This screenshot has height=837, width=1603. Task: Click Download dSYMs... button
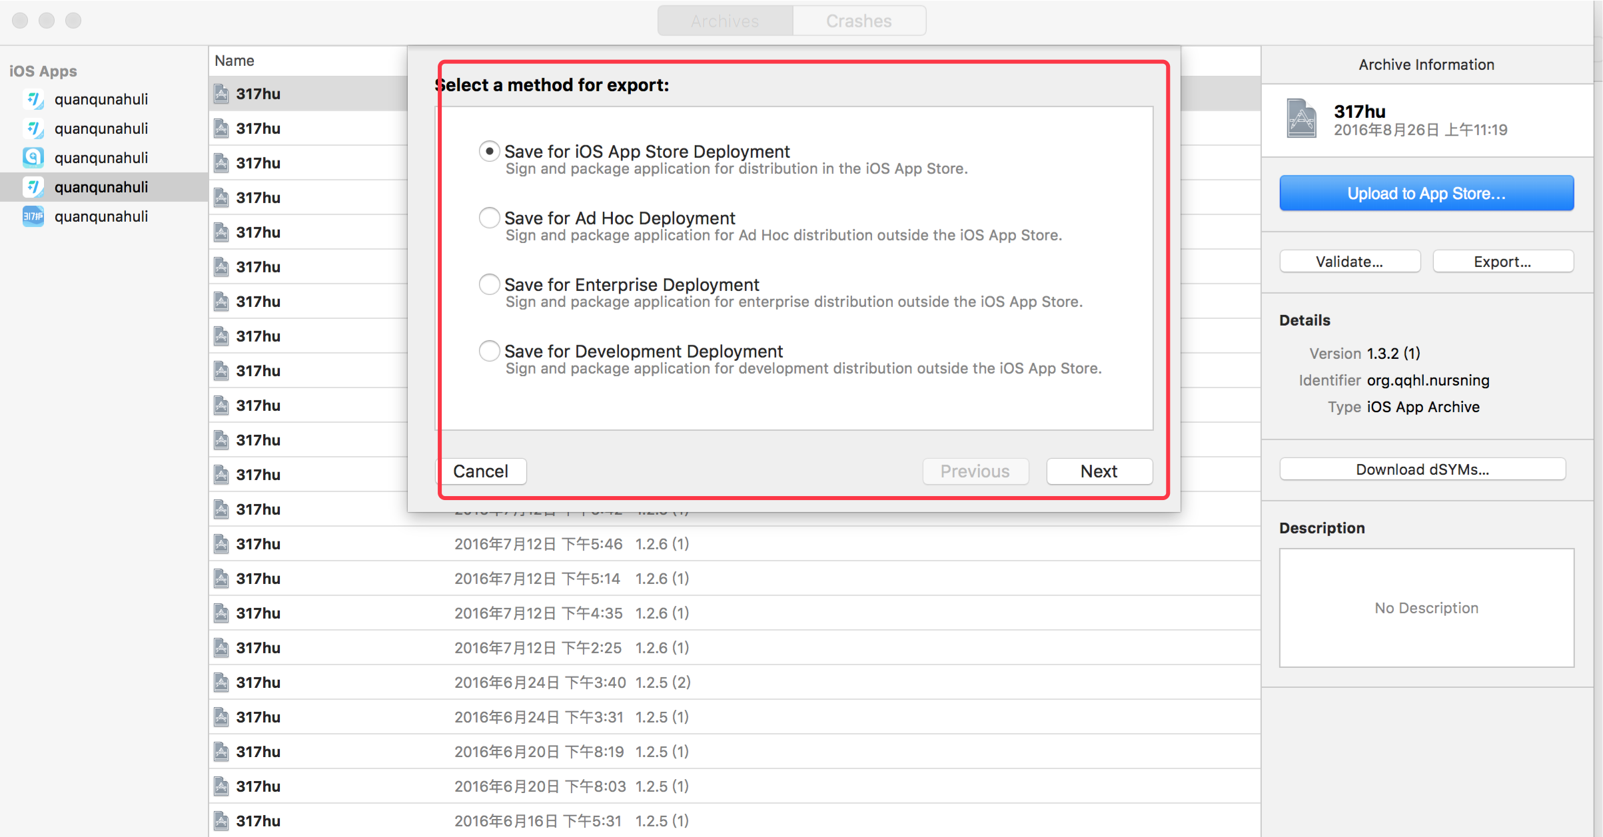tap(1423, 469)
